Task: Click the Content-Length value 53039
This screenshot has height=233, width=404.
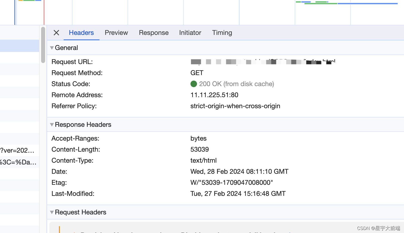Action: [199, 149]
